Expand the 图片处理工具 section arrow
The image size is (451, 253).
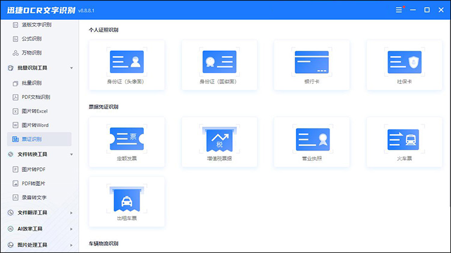click(72, 245)
